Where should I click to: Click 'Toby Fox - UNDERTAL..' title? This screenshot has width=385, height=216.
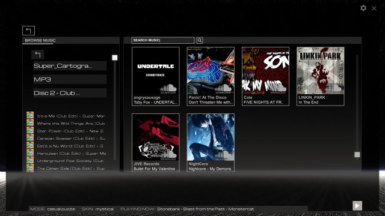pyautogui.click(x=155, y=103)
